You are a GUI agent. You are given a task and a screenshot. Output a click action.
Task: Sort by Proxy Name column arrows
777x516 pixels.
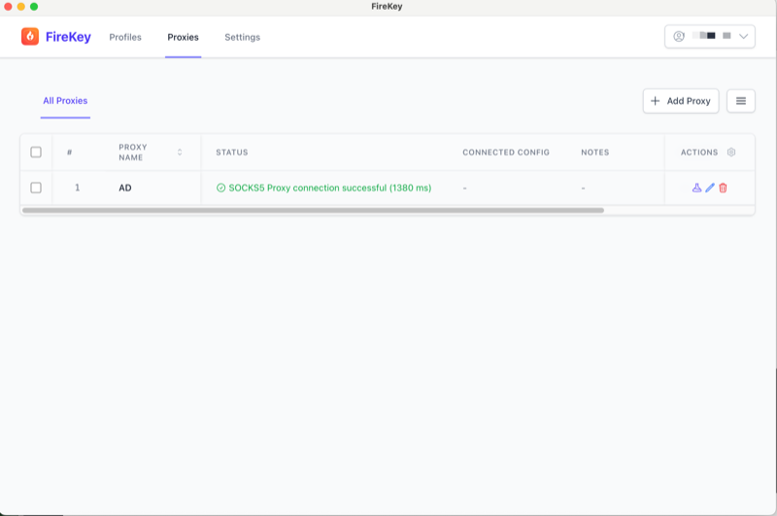tap(180, 153)
